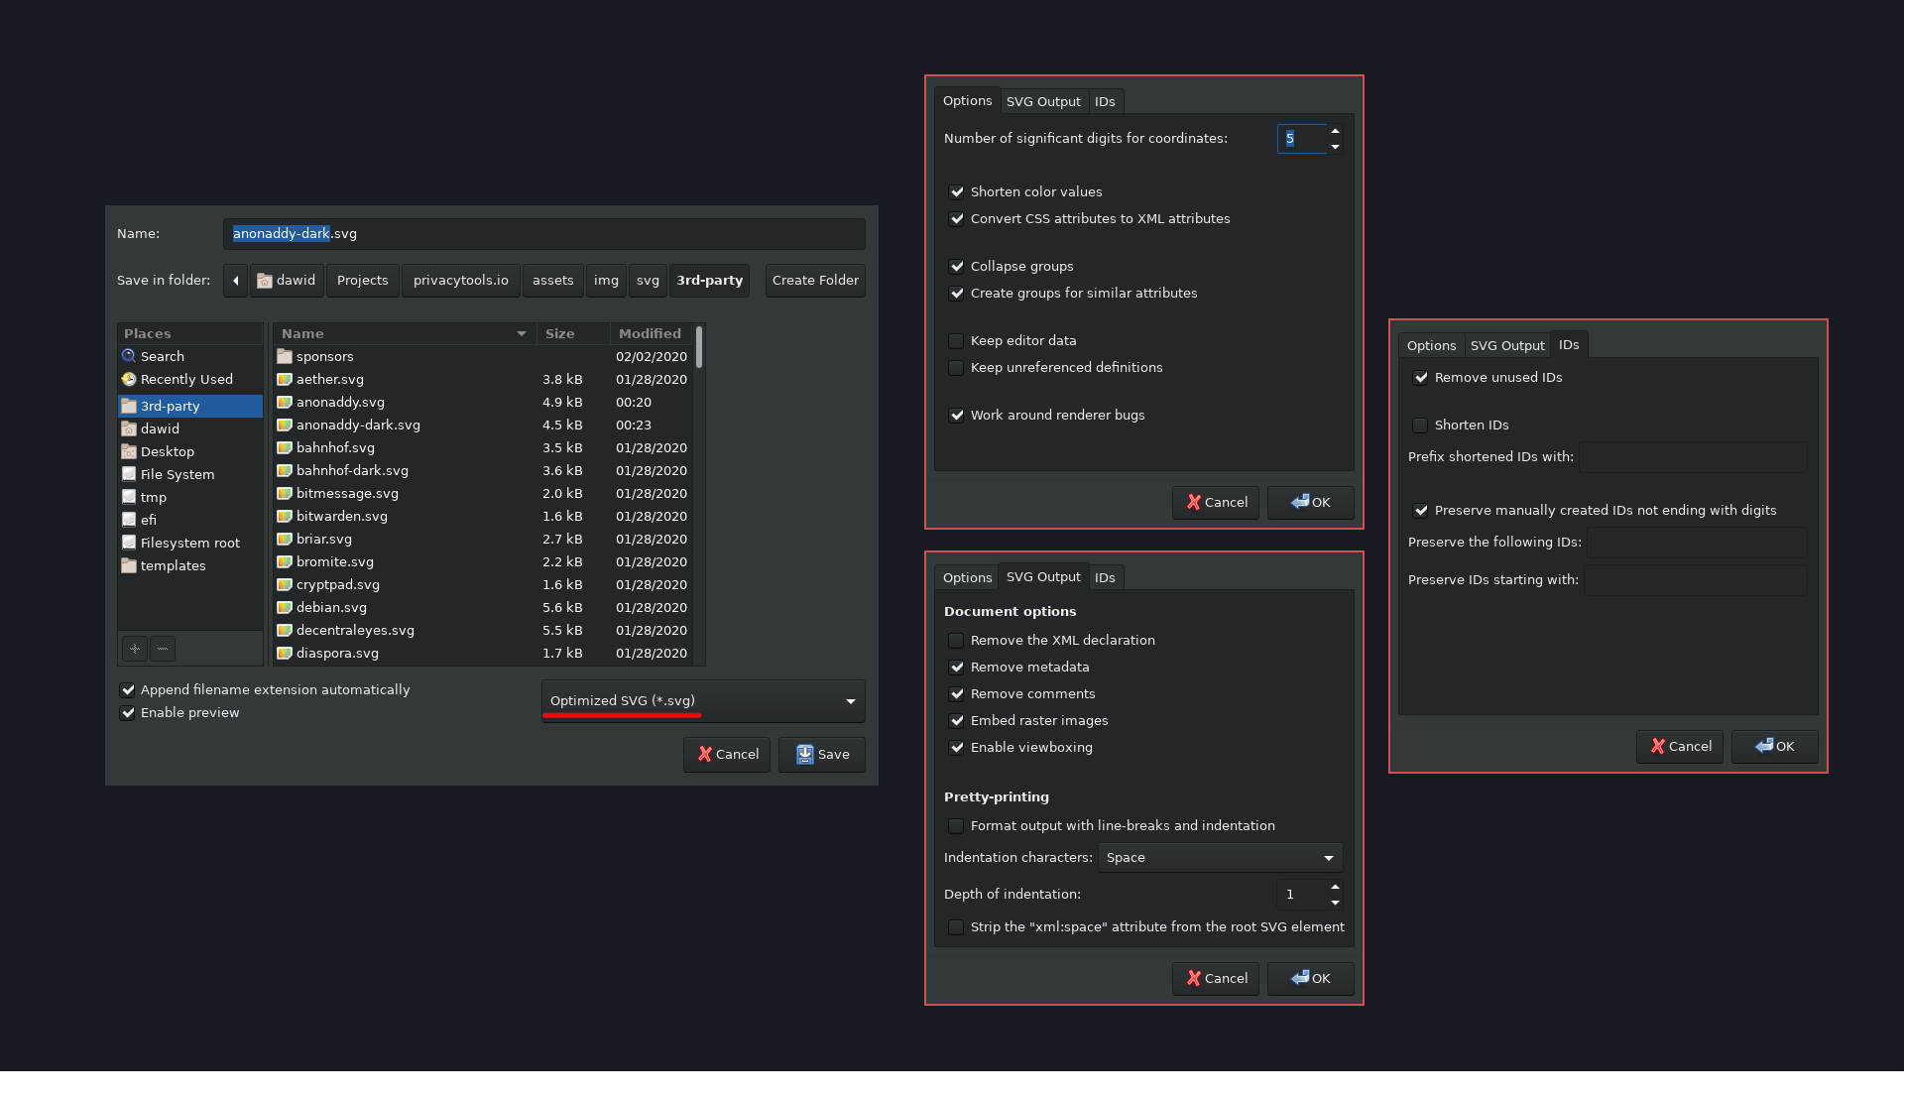The width and height of the screenshot is (1905, 1099).
Task: Click the debian.svg file icon
Action: (x=285, y=607)
